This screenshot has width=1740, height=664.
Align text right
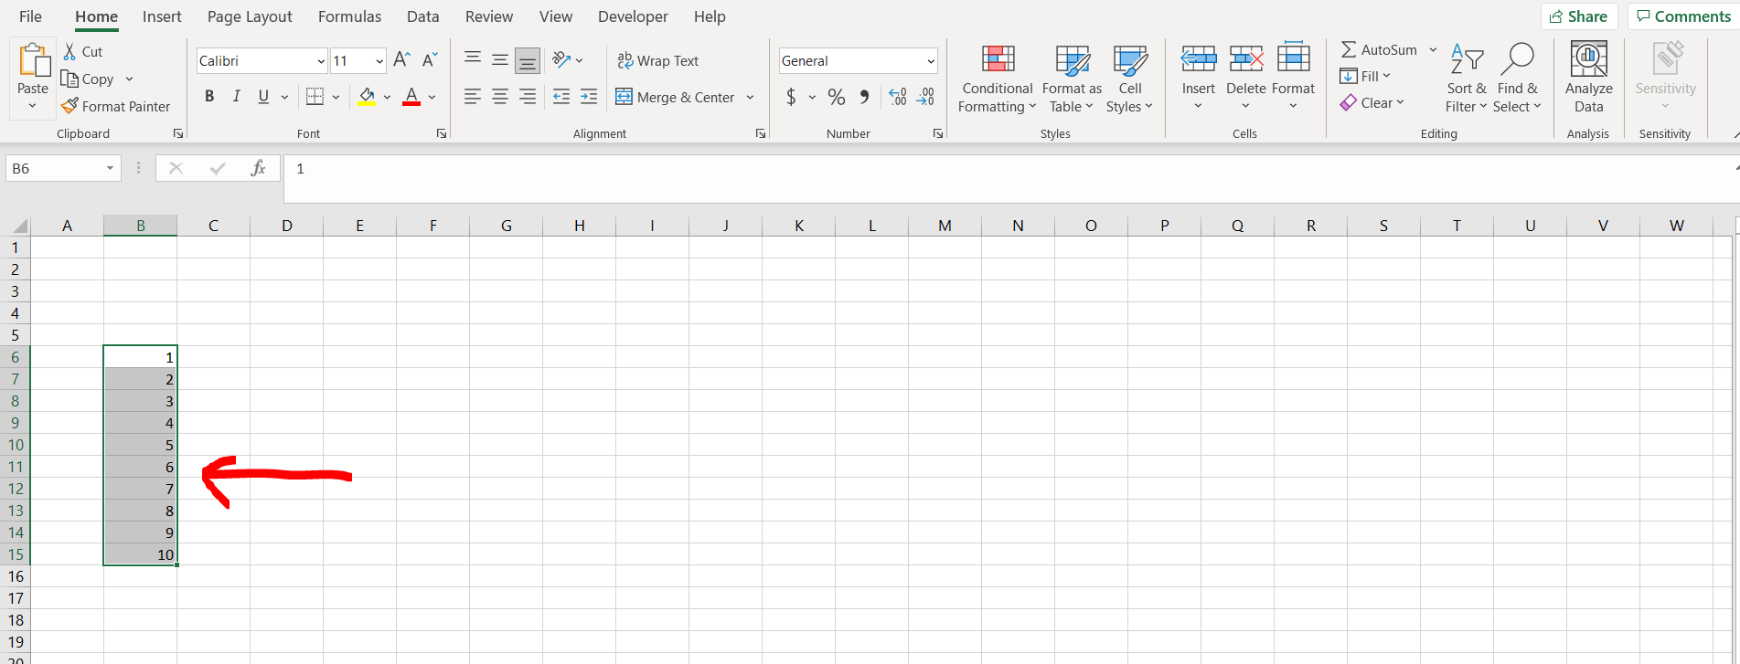pos(528,96)
